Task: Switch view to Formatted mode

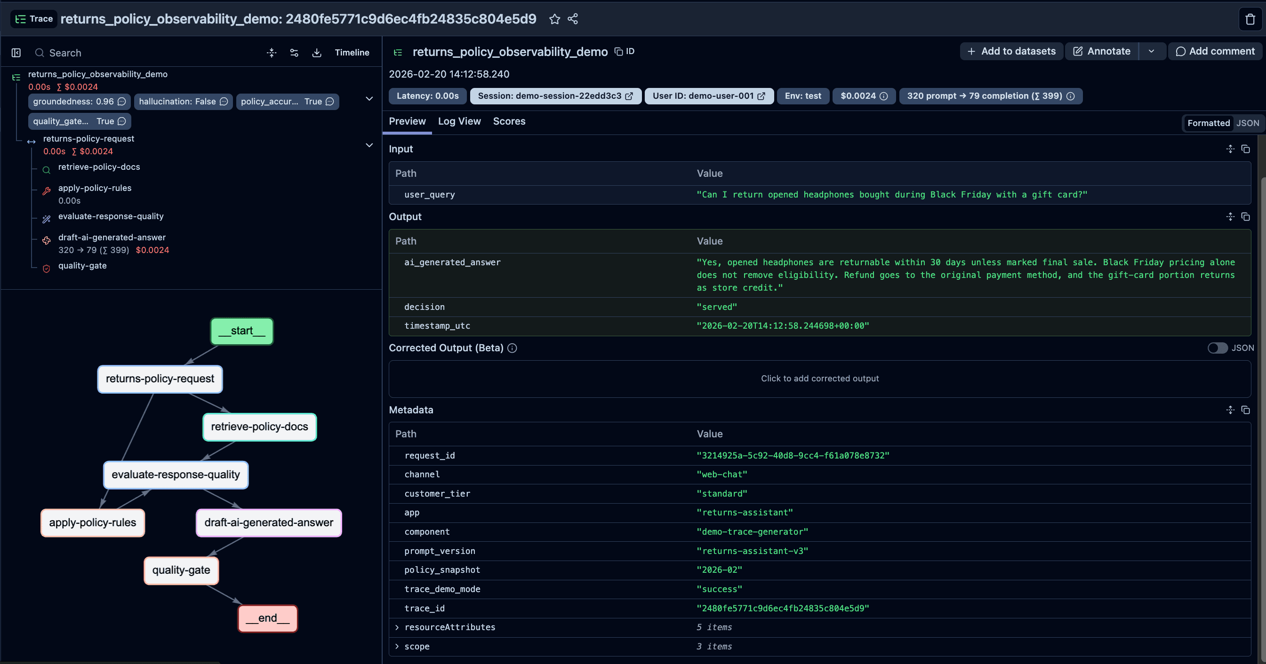Action: tap(1209, 123)
